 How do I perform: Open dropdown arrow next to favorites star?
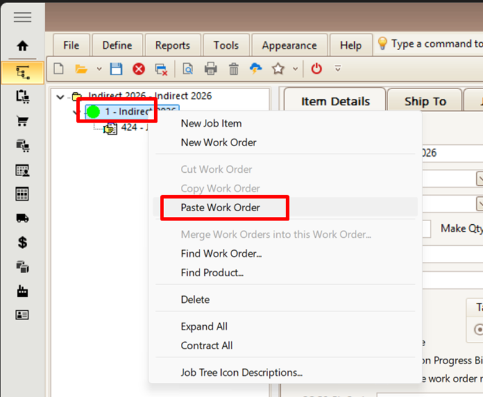click(295, 69)
